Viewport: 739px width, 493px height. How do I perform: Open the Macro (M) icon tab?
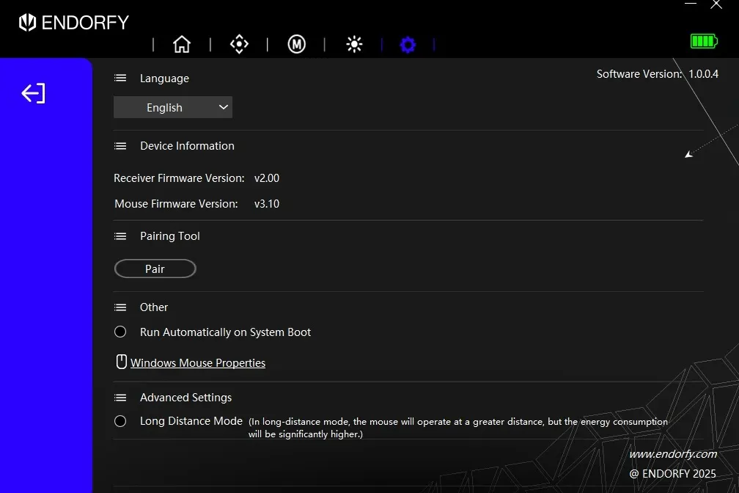click(296, 45)
